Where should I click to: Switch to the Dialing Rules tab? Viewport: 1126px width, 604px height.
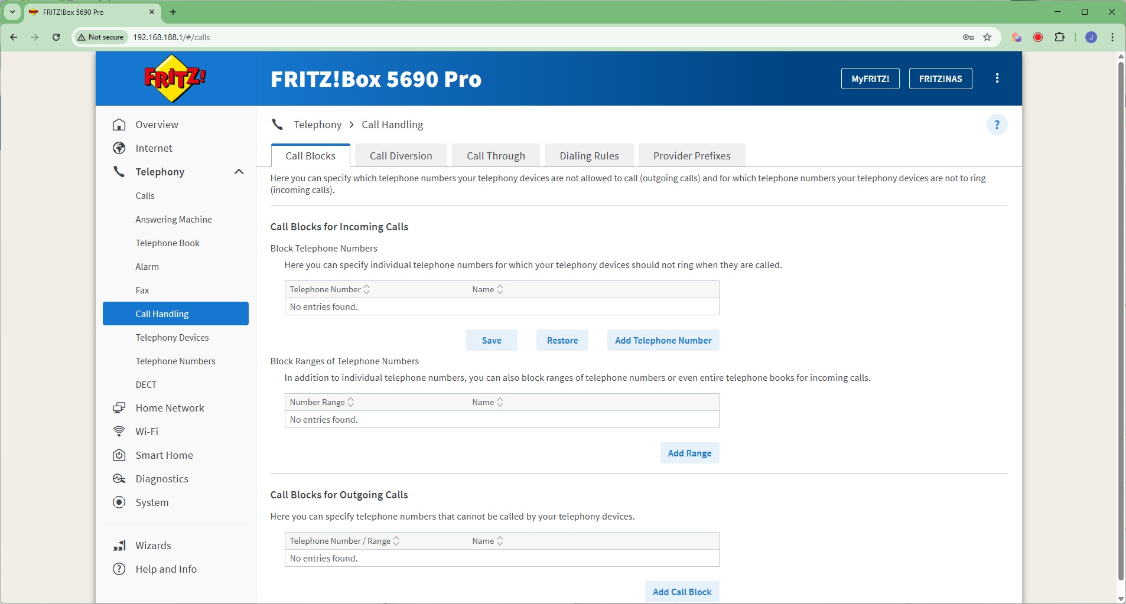[x=589, y=156]
